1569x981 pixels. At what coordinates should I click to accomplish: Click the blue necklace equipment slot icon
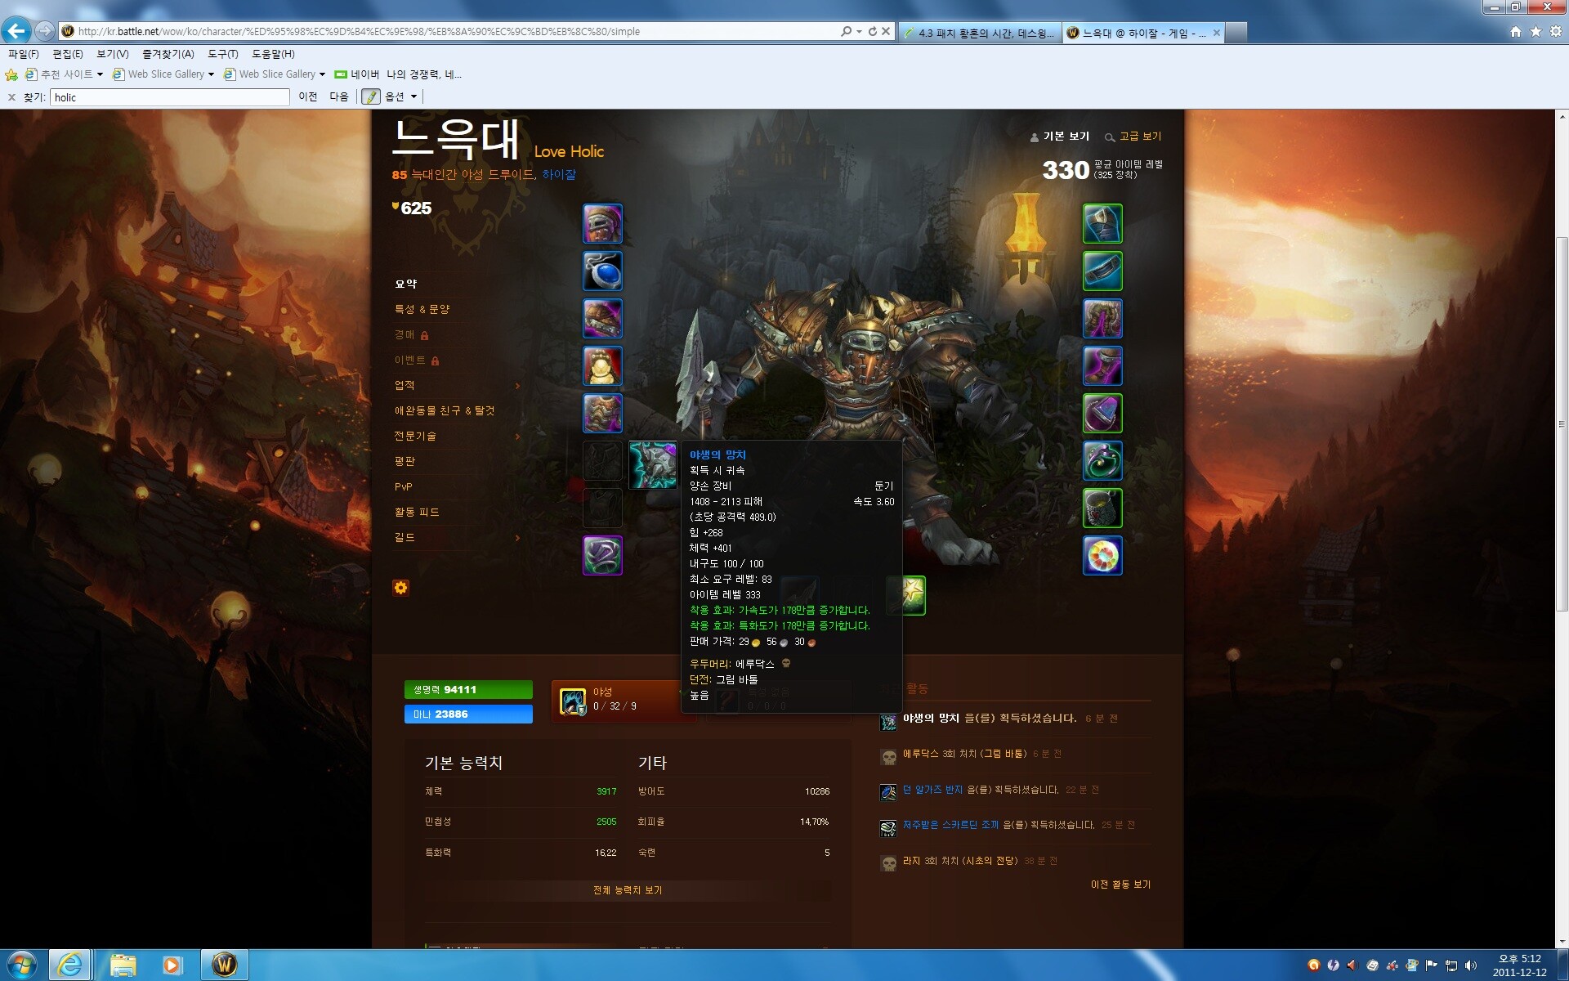[x=602, y=271]
